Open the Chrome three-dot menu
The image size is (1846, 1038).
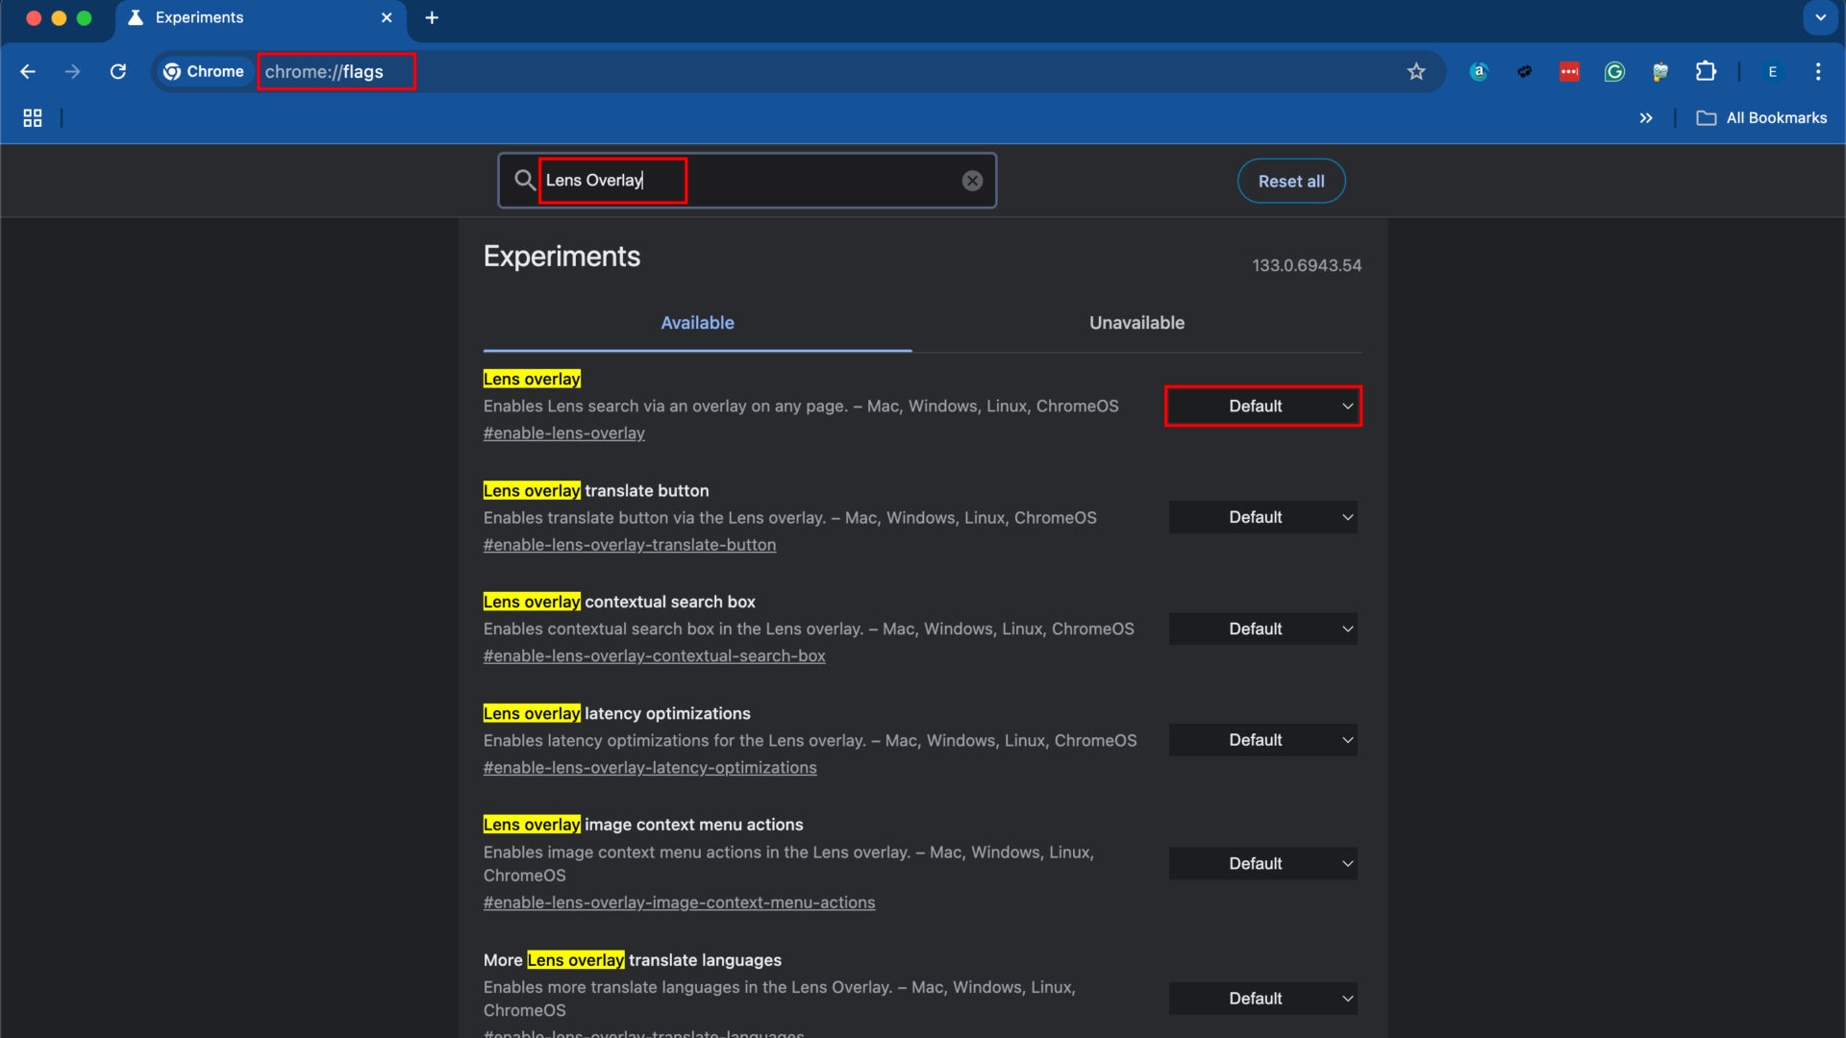(1818, 71)
